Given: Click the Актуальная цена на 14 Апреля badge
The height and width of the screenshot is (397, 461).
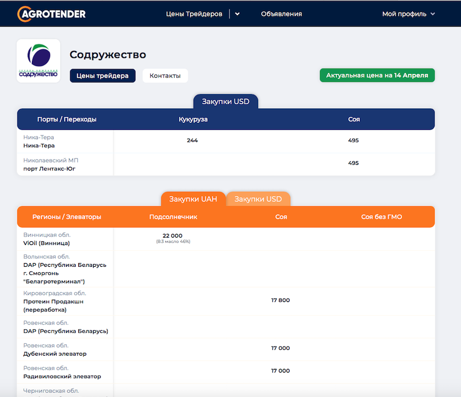Looking at the screenshot, I should click(377, 75).
